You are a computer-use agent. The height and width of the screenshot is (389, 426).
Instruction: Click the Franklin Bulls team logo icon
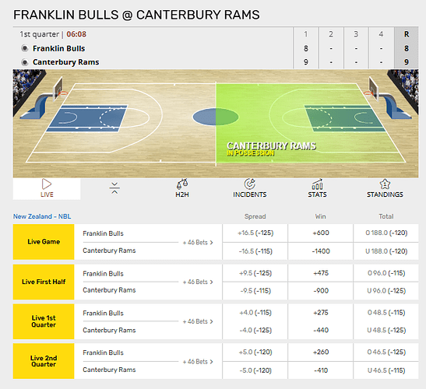coord(25,48)
